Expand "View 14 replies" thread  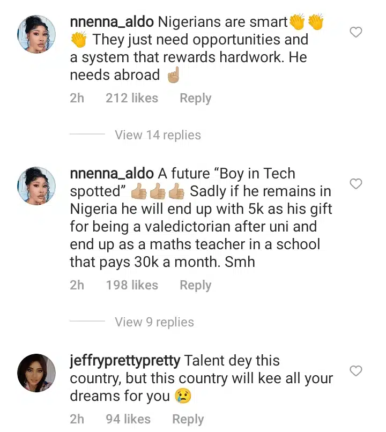[158, 135]
